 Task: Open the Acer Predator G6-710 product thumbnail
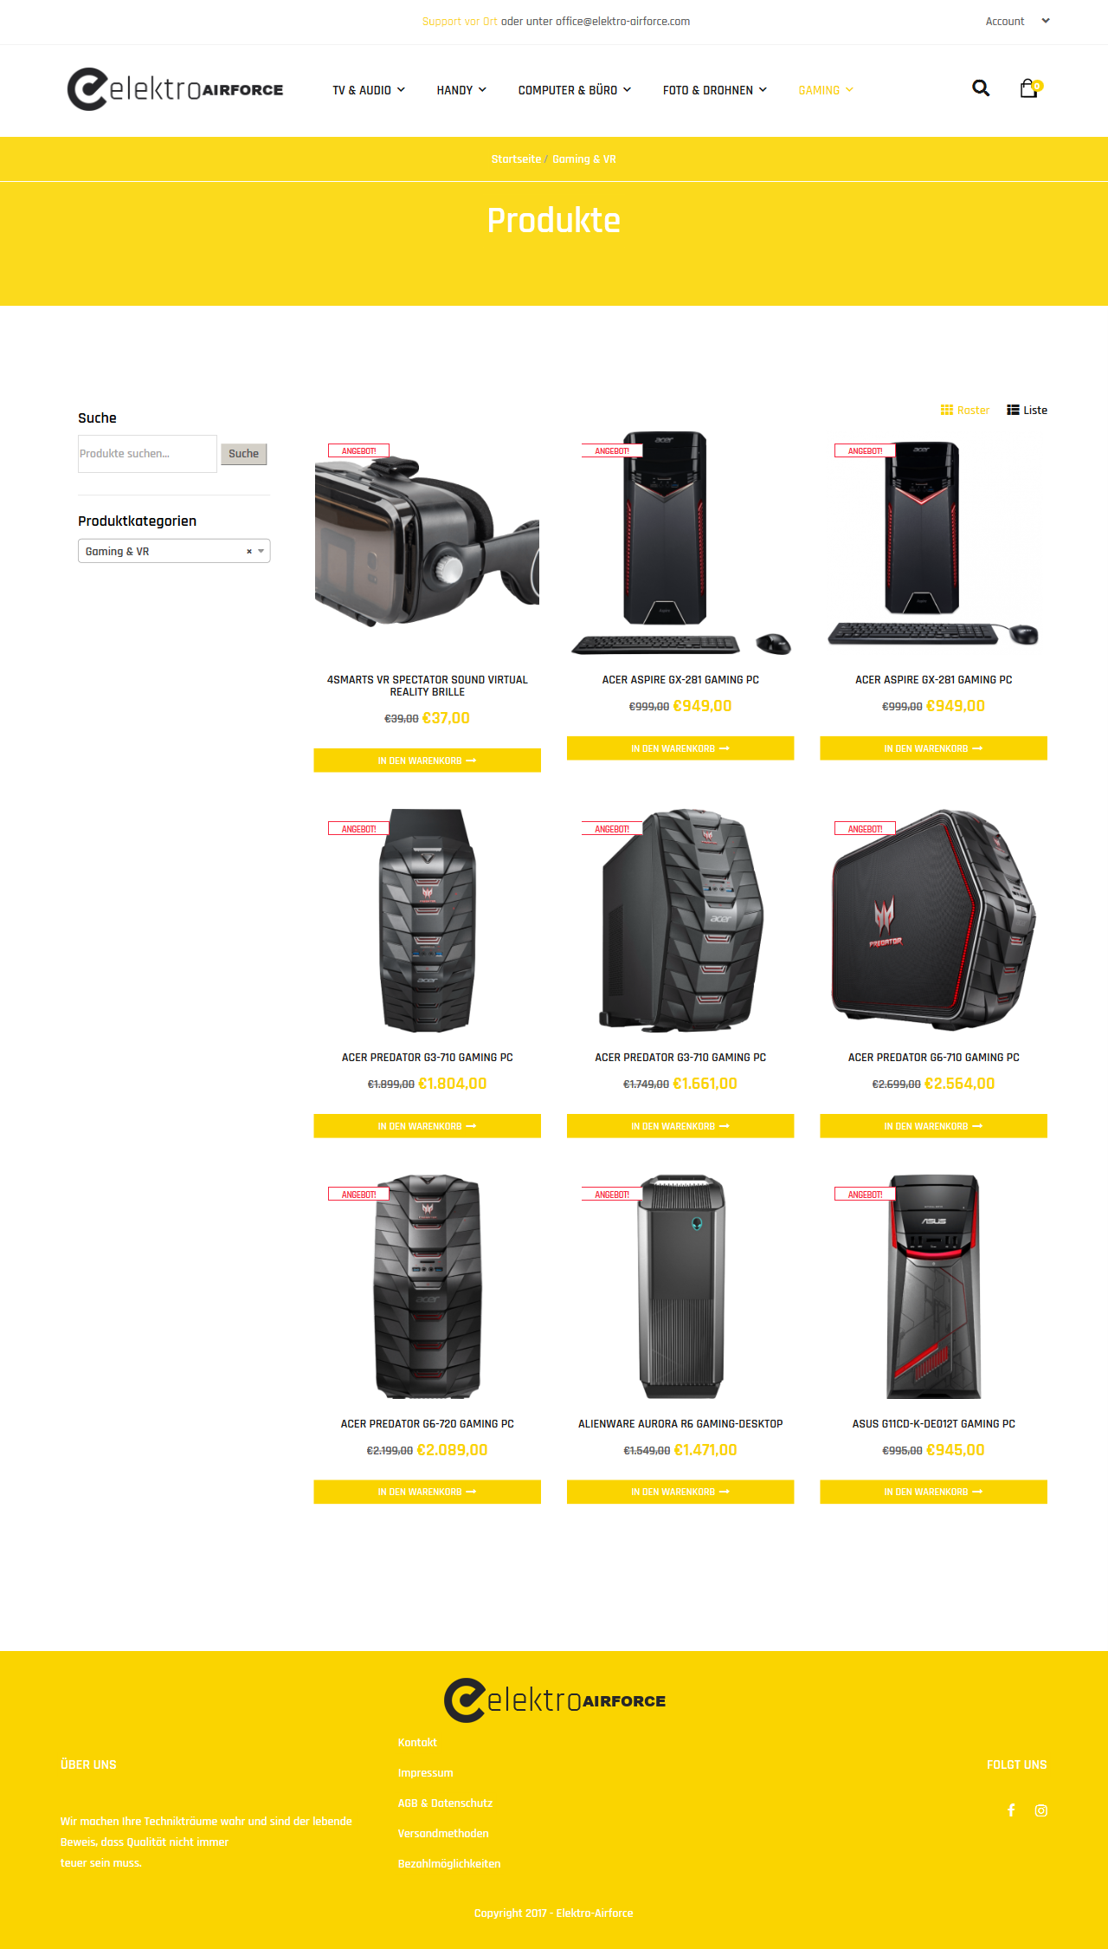pyautogui.click(x=933, y=920)
